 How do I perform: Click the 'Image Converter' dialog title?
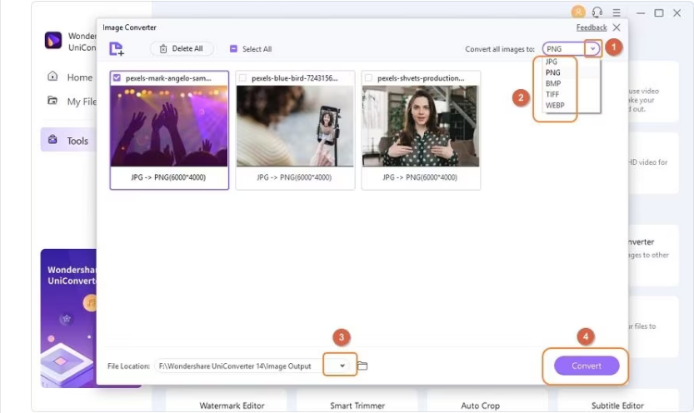(129, 27)
